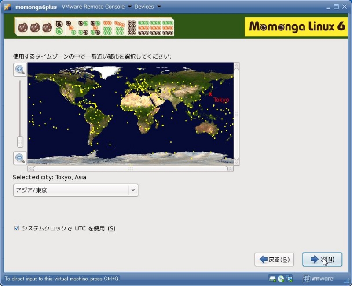This screenshot has width=352, height=286.
Task: Open the VMware Remote Console menu
Action: click(96, 7)
